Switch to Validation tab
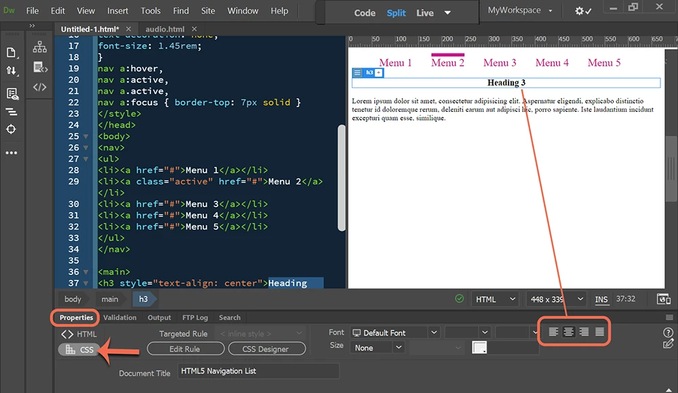 point(120,318)
